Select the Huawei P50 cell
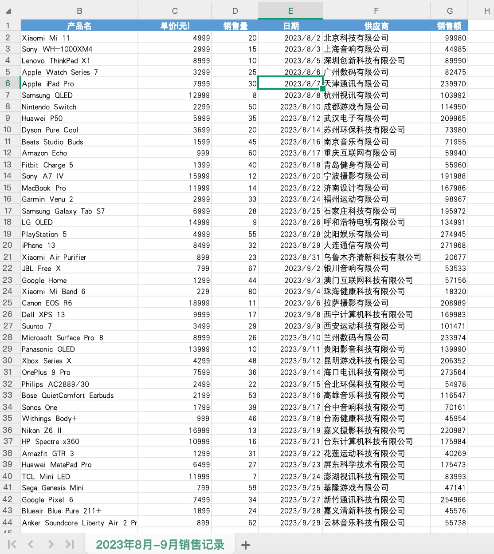The image size is (494, 554). (79, 118)
